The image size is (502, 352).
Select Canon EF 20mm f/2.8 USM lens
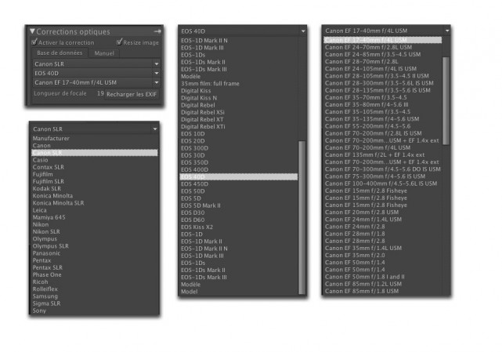[362, 212]
